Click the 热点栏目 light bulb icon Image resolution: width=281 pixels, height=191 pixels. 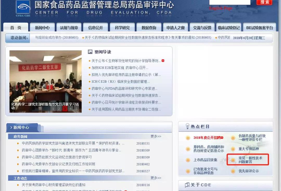[187, 126]
